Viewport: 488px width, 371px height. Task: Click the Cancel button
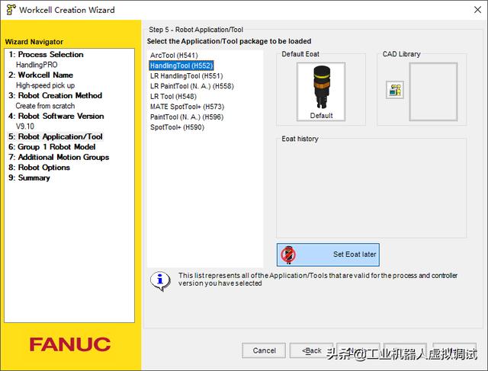point(264,350)
